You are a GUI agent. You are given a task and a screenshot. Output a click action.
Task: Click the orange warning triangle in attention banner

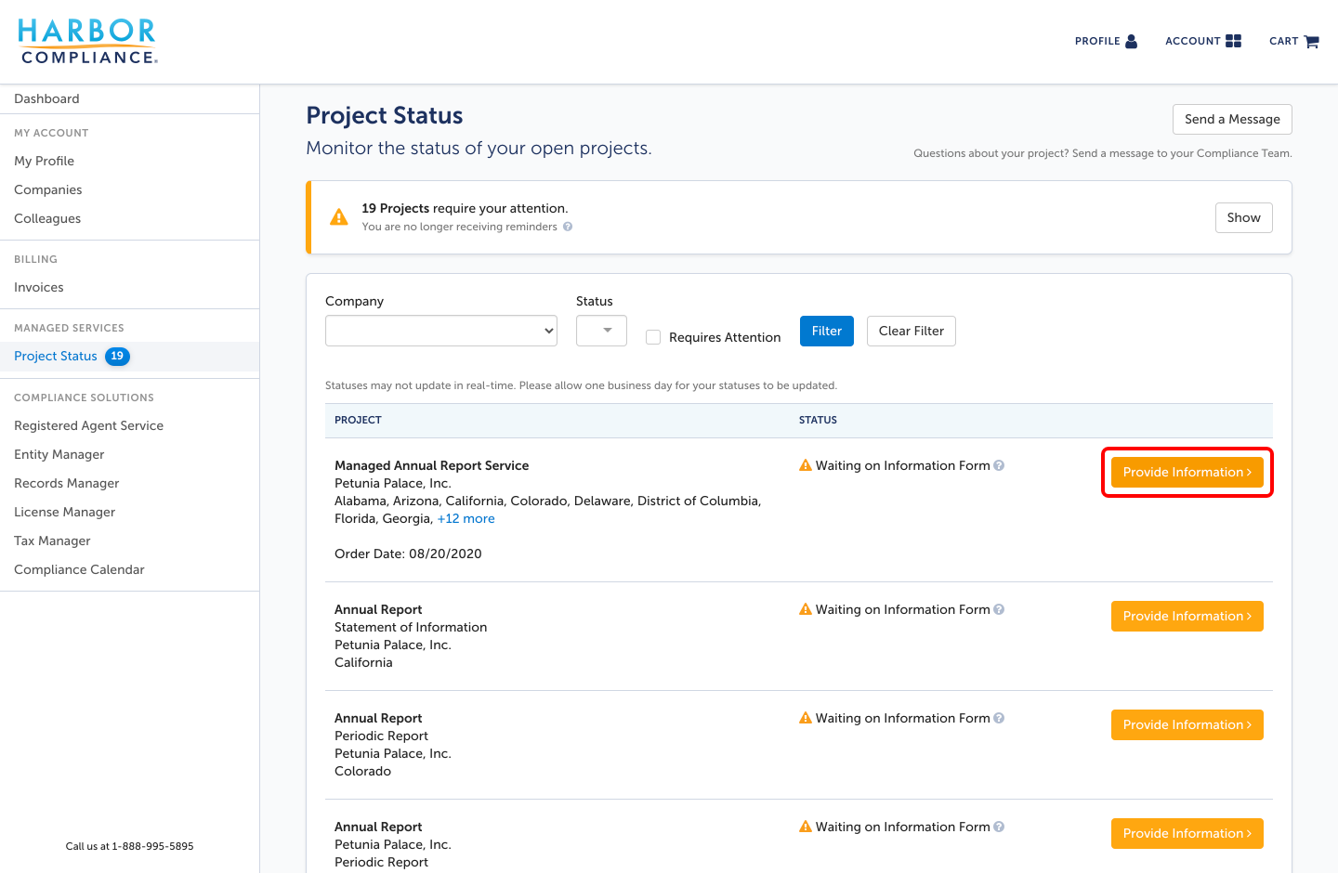339,217
